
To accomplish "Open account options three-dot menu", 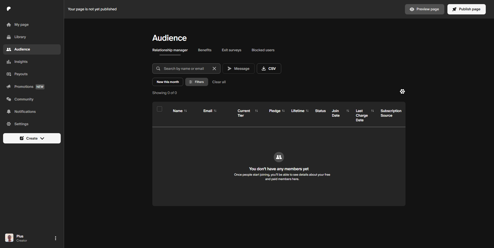I will tap(56, 238).
